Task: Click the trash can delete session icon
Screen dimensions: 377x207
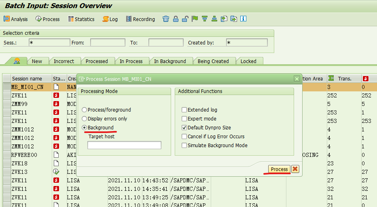Action: [166, 19]
